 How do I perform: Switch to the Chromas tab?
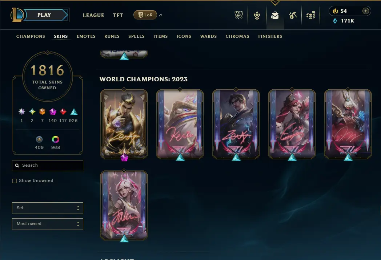[237, 36]
